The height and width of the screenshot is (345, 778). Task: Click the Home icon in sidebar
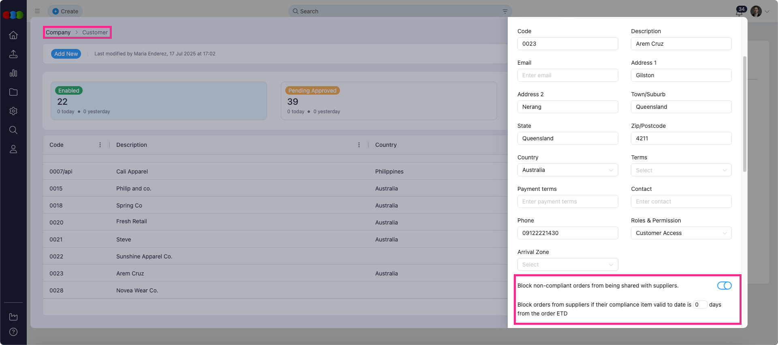click(x=13, y=35)
